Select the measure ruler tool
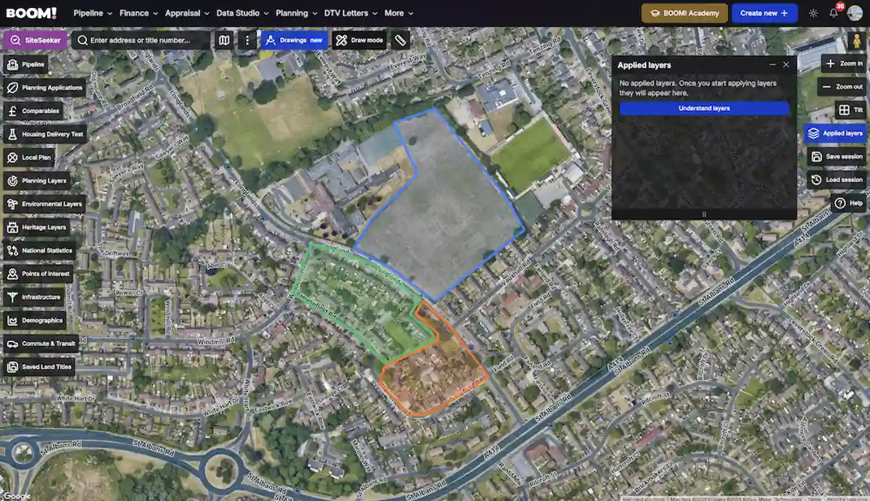This screenshot has width=870, height=501. 401,40
